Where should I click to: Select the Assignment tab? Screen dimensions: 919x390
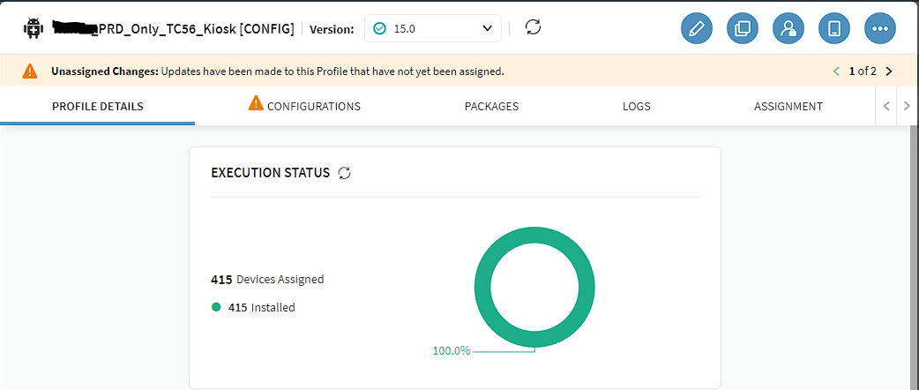[788, 106]
